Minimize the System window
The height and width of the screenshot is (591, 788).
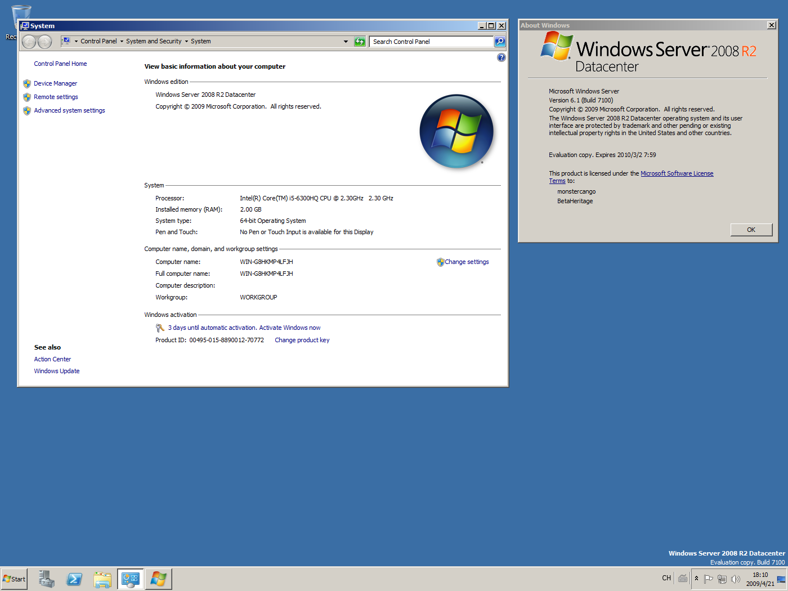[482, 26]
